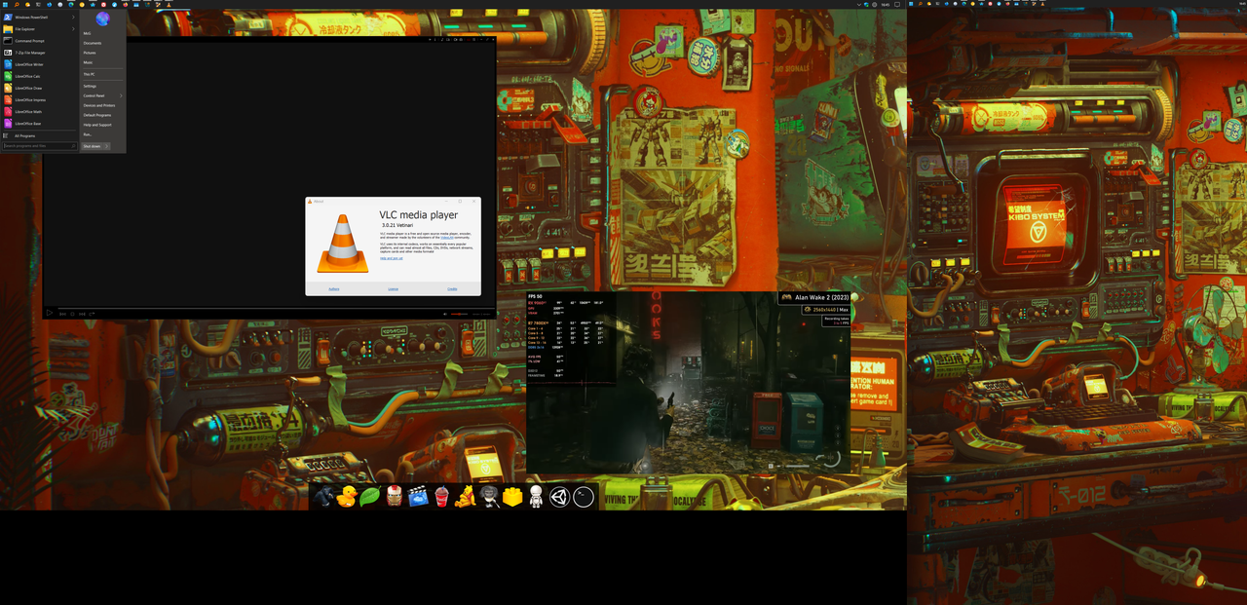The width and height of the screenshot is (1247, 605).
Task: Open the Iron Man helmet dock icon
Action: (394, 497)
